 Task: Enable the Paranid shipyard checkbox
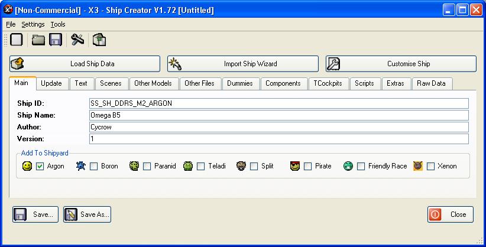click(147, 167)
